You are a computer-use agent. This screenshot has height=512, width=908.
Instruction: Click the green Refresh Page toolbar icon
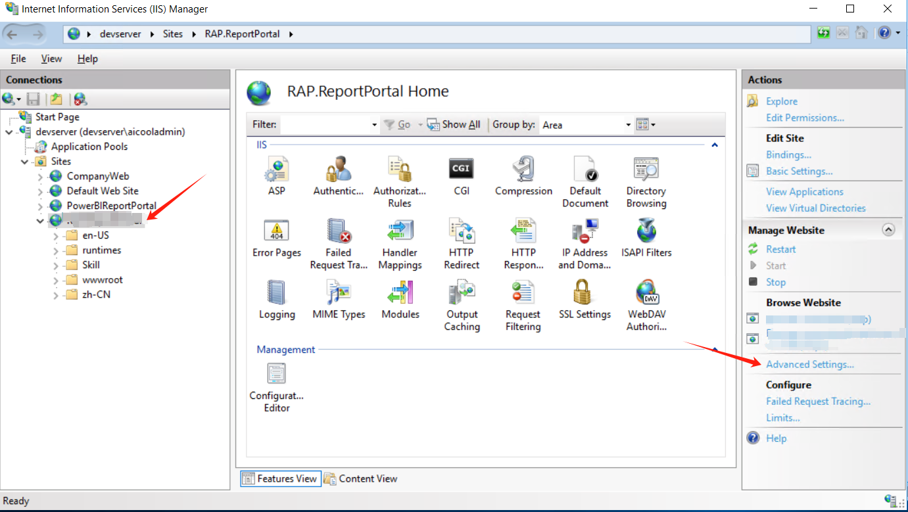click(x=823, y=33)
